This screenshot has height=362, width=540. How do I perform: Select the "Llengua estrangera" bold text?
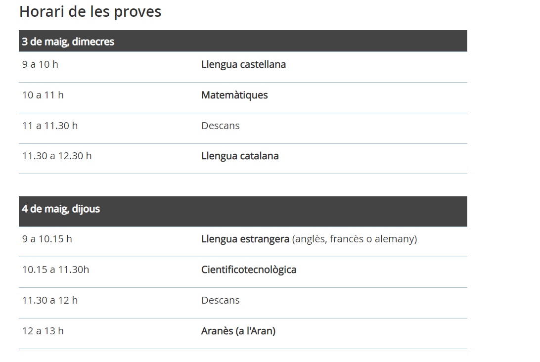245,239
